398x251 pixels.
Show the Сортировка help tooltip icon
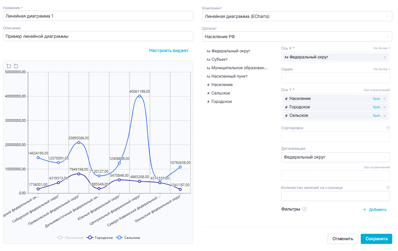[x=388, y=128]
